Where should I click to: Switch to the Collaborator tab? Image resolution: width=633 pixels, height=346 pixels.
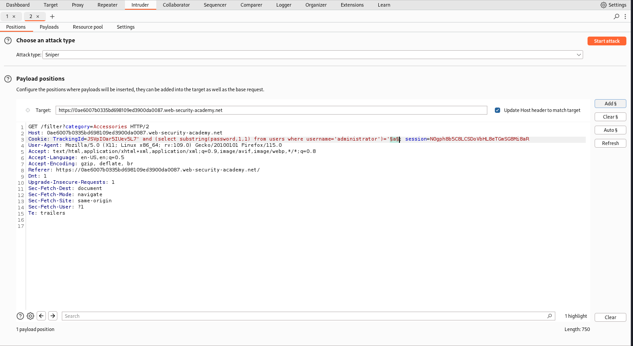pyautogui.click(x=176, y=5)
